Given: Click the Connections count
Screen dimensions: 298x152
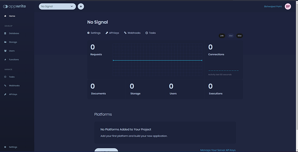Looking at the screenshot, I should (210, 47).
